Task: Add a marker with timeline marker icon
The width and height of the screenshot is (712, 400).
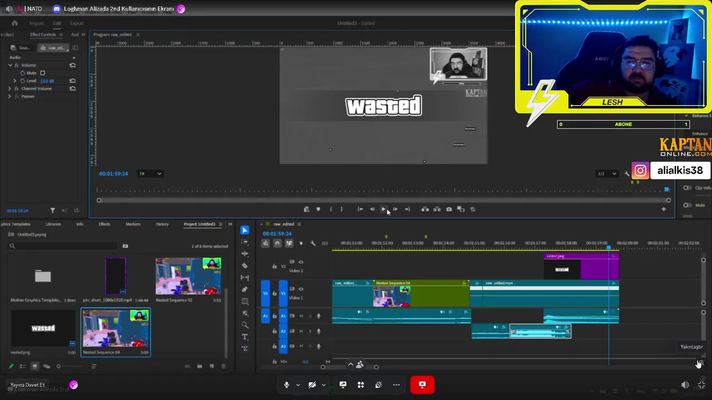Action: [x=301, y=243]
